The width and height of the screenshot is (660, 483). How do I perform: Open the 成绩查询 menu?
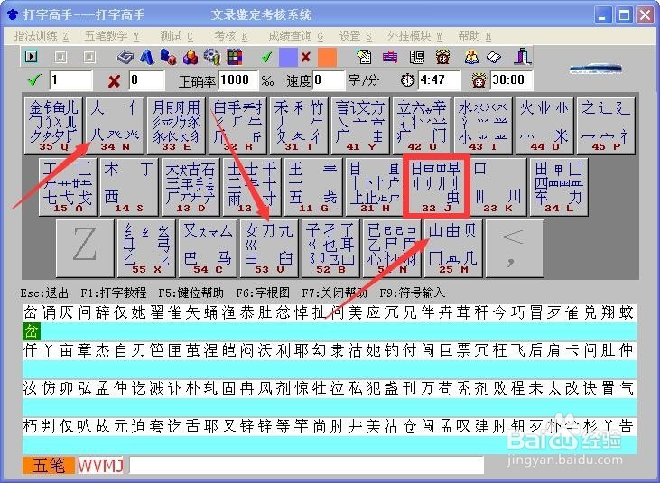pos(296,36)
